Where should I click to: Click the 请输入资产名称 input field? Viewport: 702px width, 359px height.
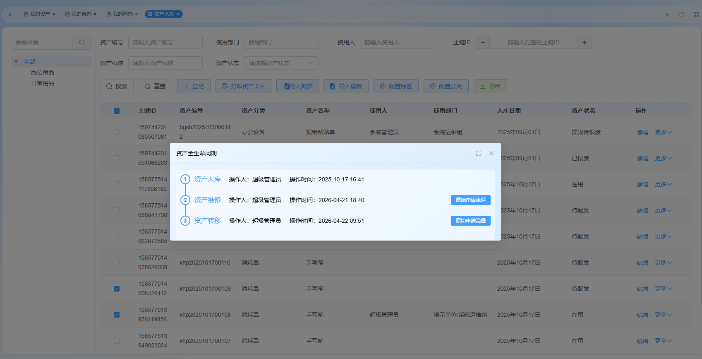(165, 63)
